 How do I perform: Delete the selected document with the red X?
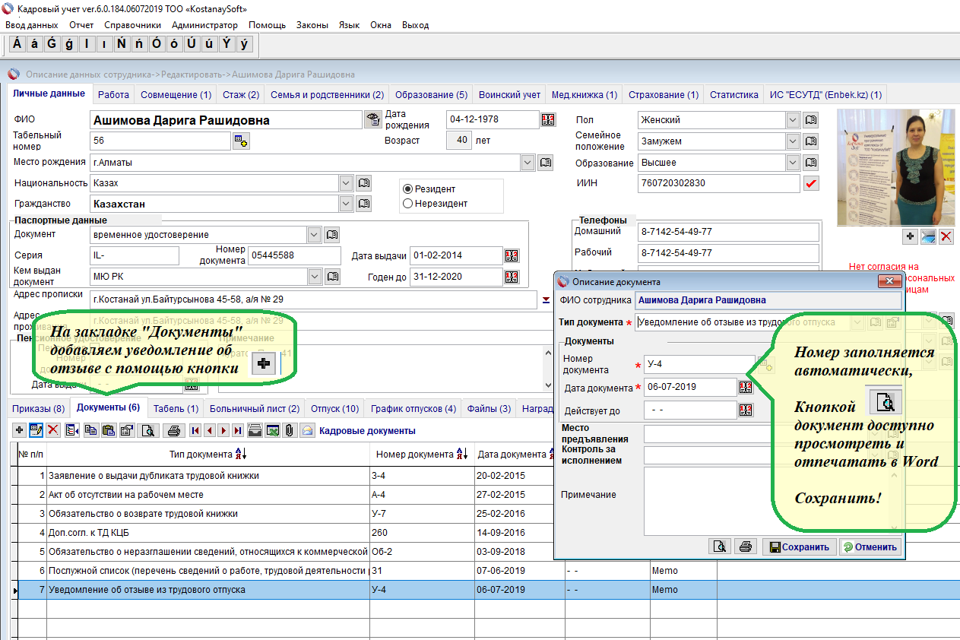(53, 430)
